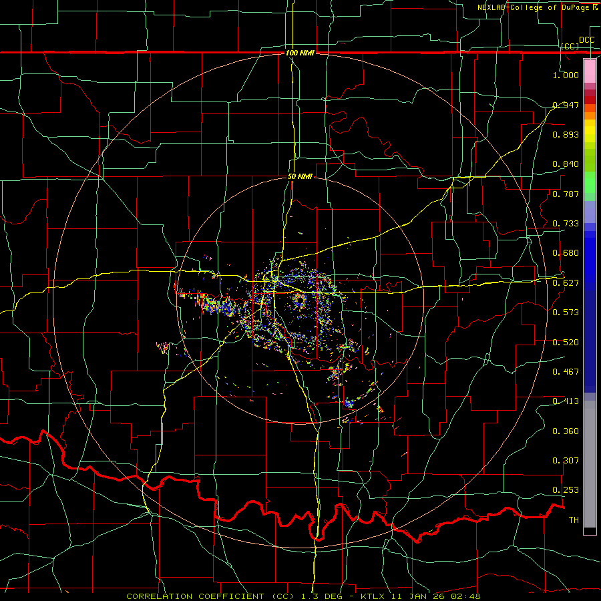Click the CORRELATION COEFFICIENT (CC) footer title
Screen dimensions: 601x601
[210, 596]
